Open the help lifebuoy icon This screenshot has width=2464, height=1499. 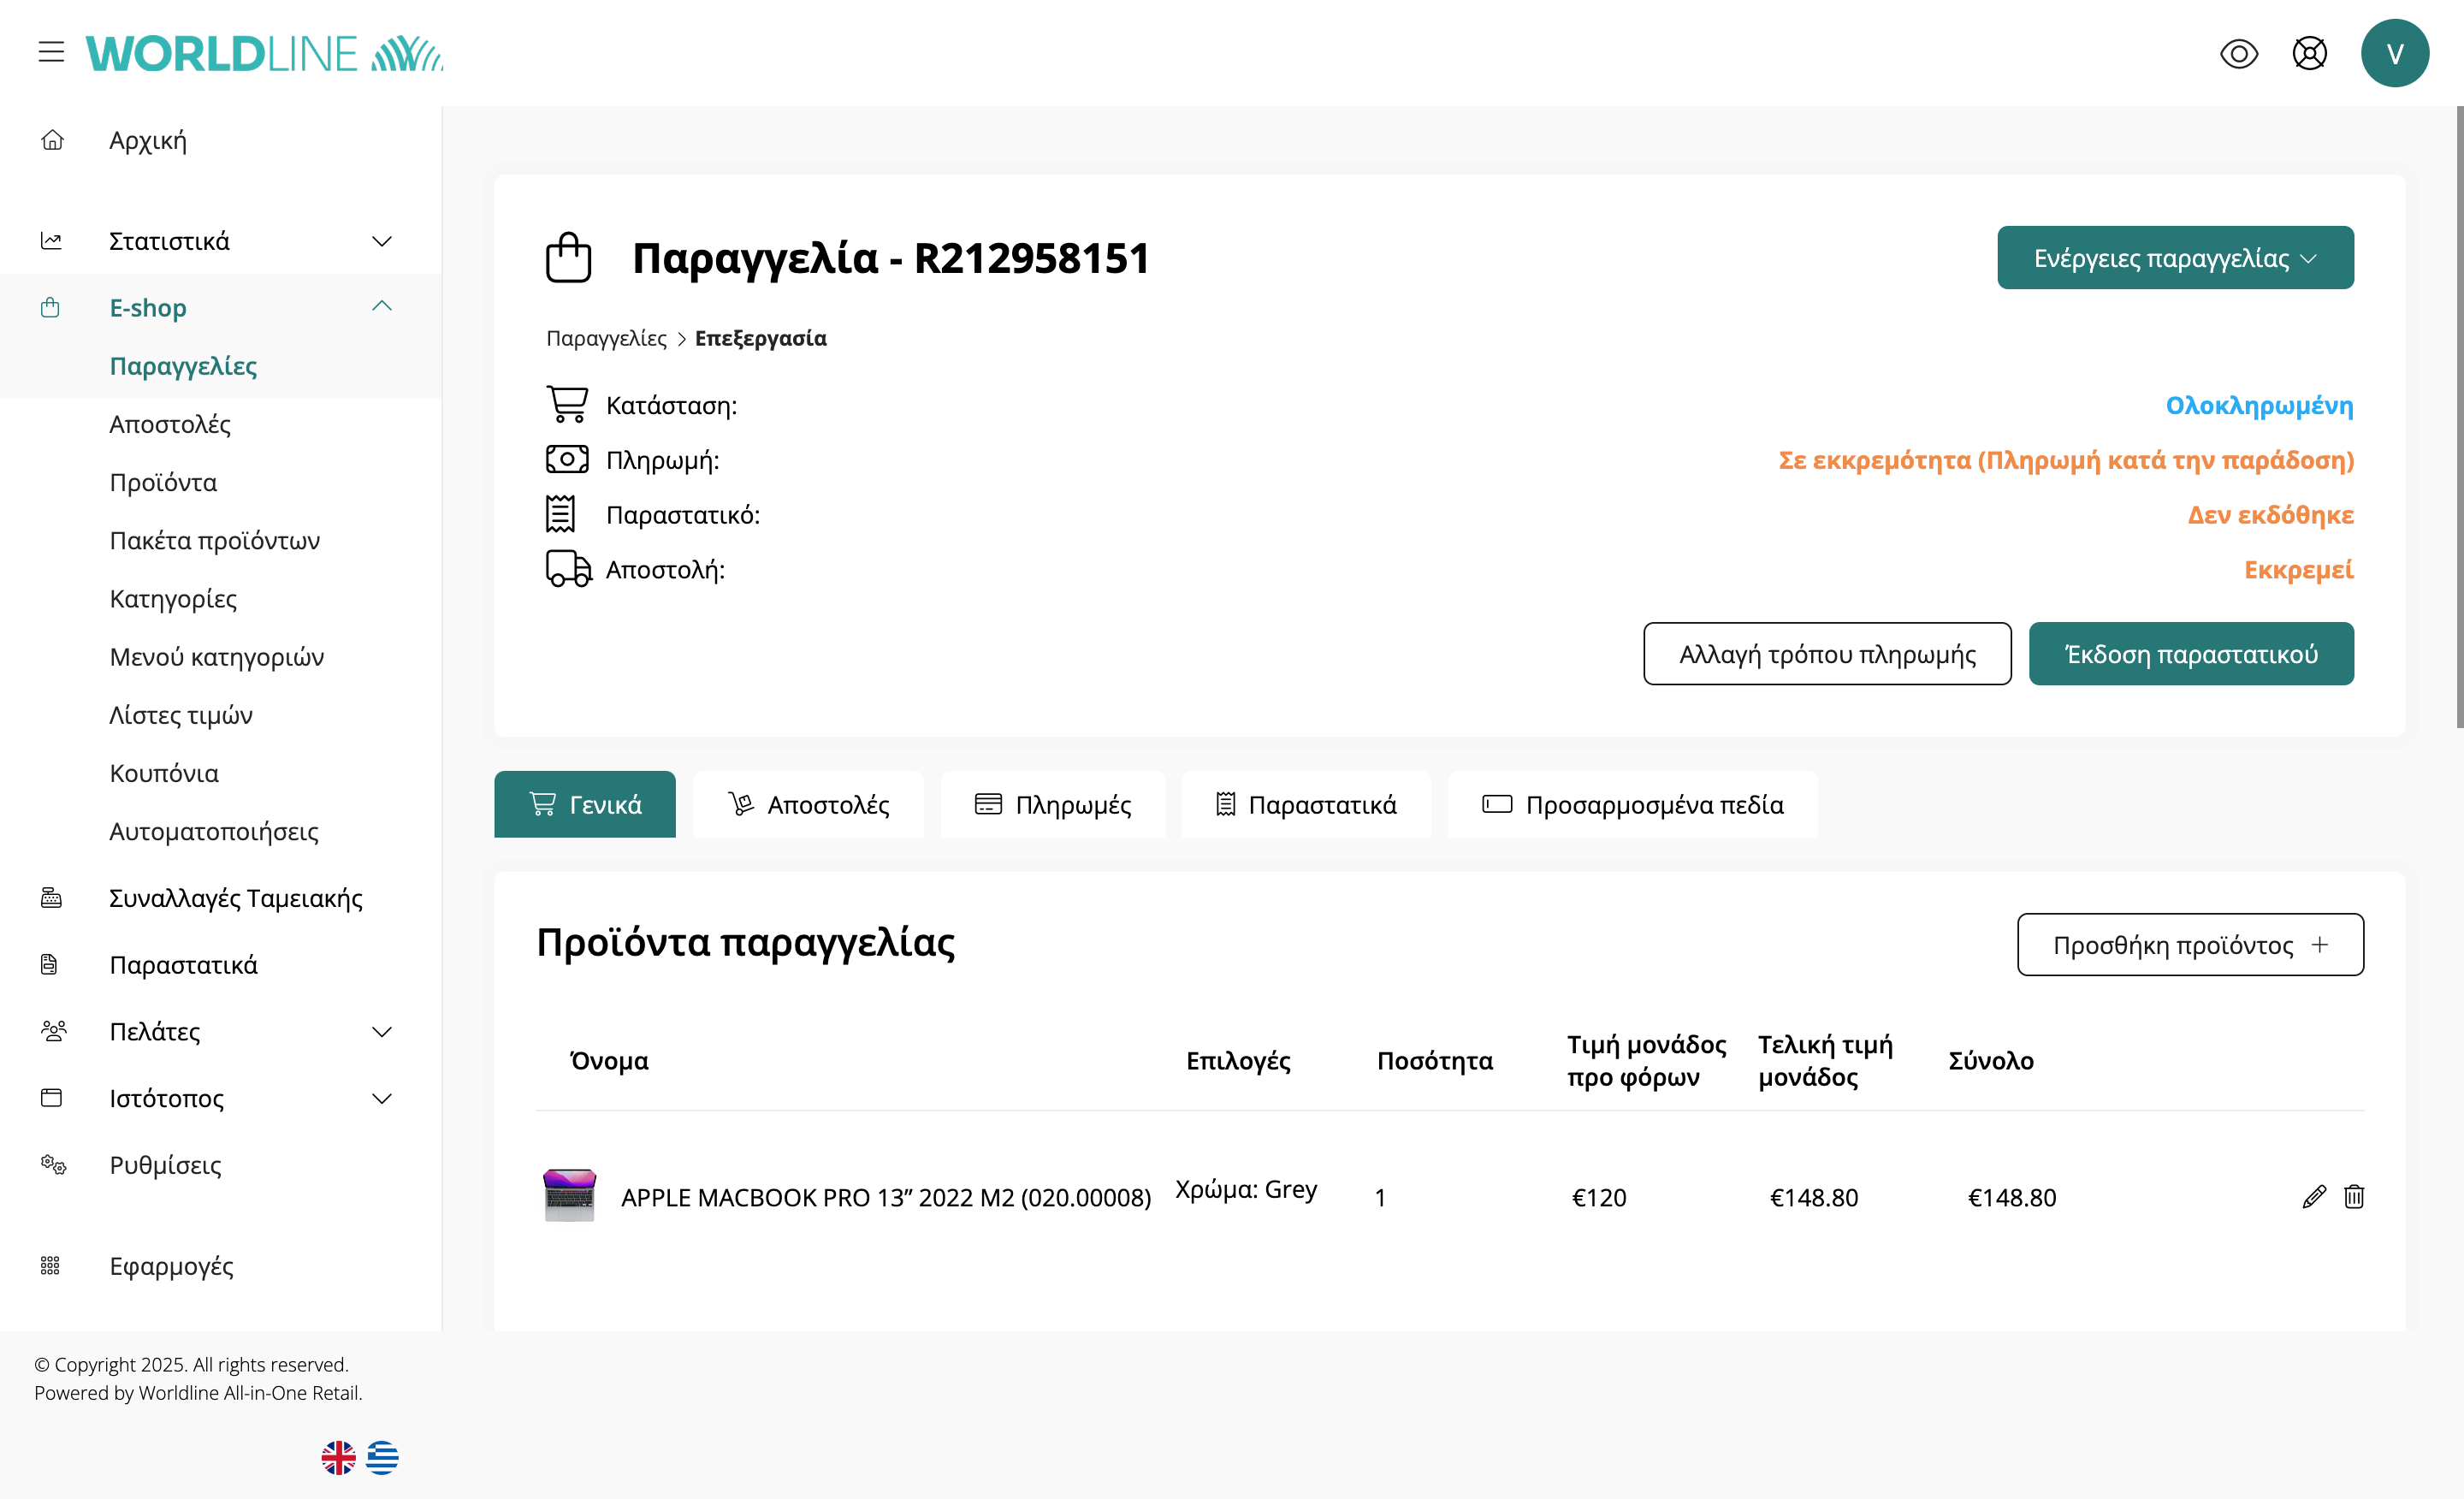[x=2309, y=53]
